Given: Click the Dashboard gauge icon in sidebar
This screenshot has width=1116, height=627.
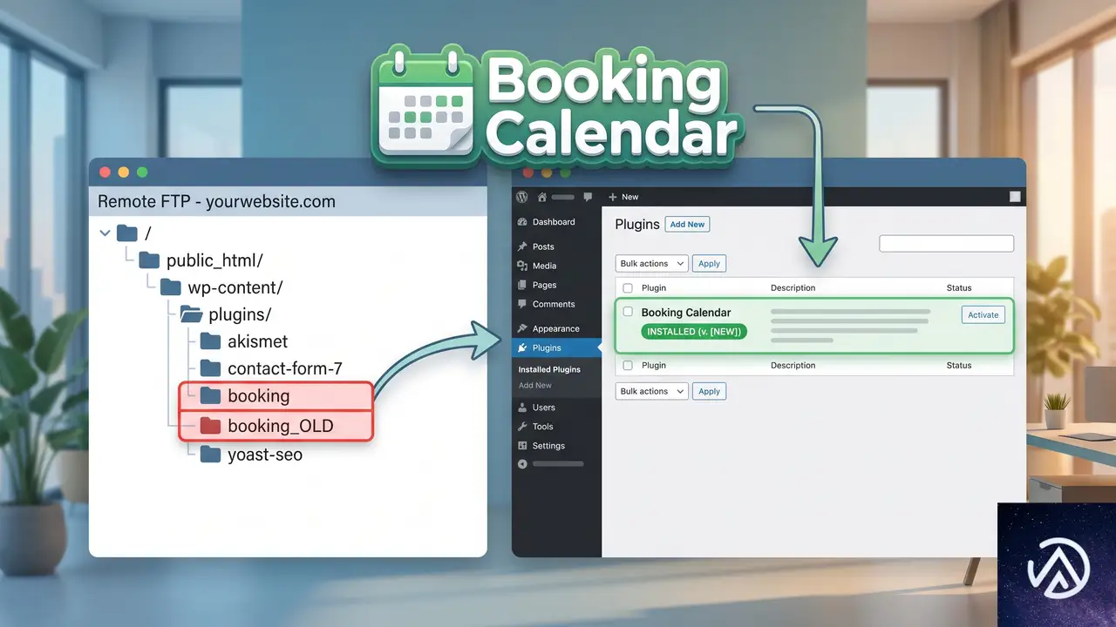Looking at the screenshot, I should tap(522, 222).
